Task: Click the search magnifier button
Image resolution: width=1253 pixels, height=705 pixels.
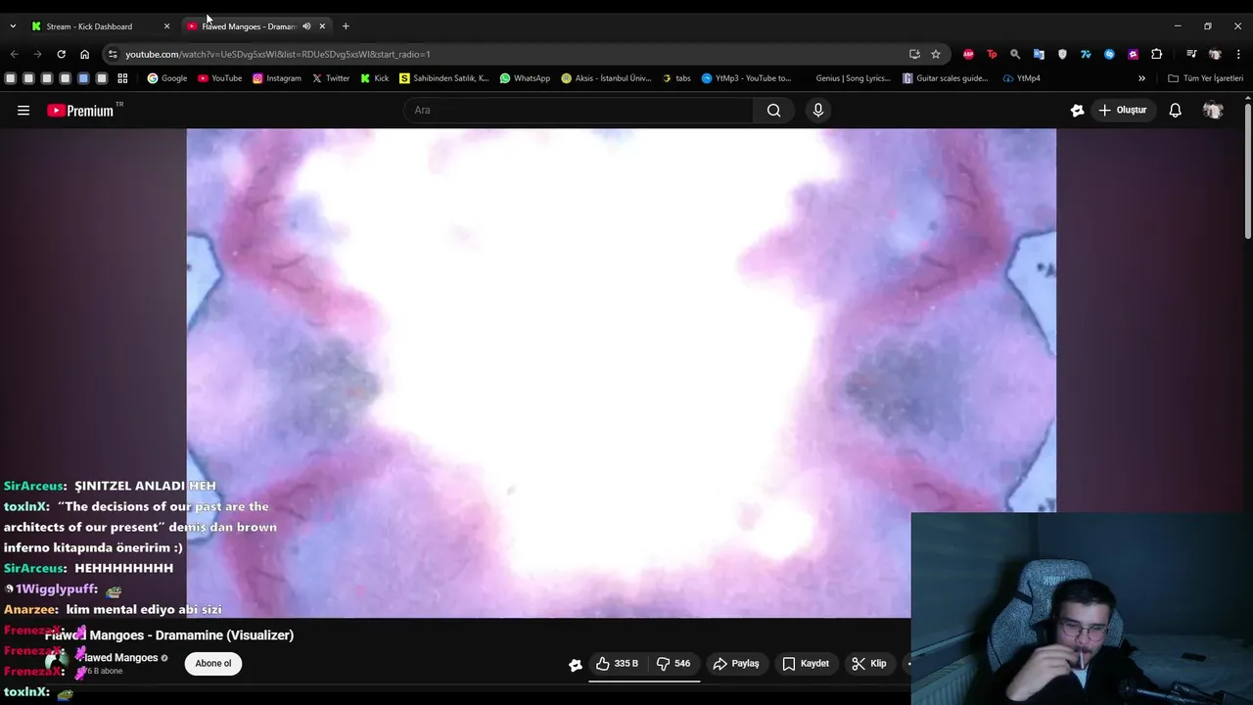Action: point(774,111)
